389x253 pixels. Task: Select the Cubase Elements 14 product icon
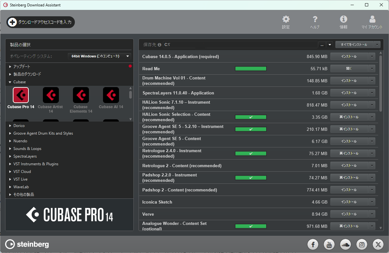point(81,95)
